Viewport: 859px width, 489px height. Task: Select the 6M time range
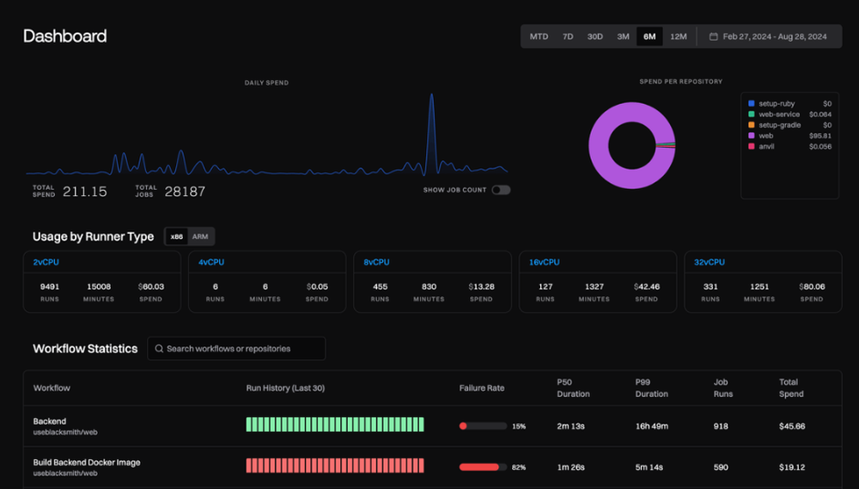coord(649,37)
